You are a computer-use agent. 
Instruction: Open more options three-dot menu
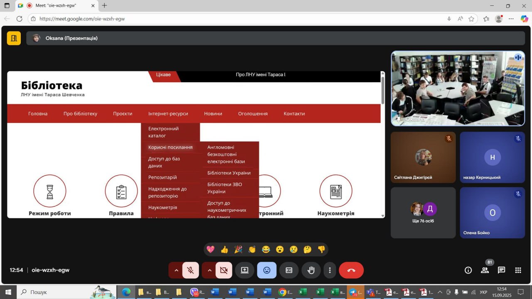click(330, 270)
